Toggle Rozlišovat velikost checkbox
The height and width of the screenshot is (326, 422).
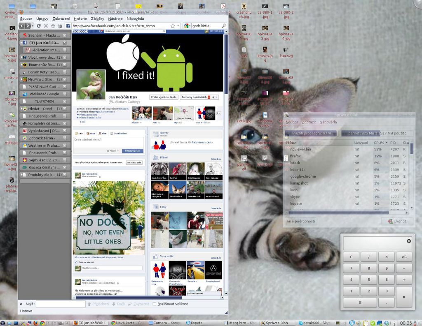pos(155,304)
